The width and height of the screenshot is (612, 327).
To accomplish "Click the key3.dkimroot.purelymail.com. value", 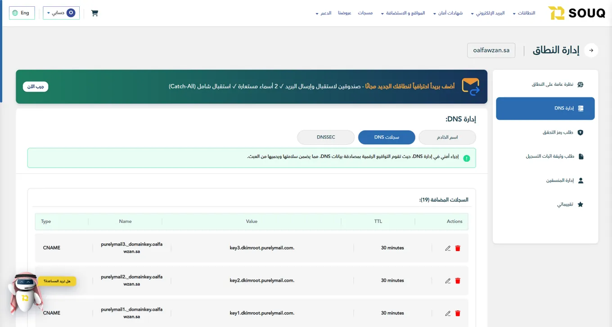I will [x=262, y=248].
